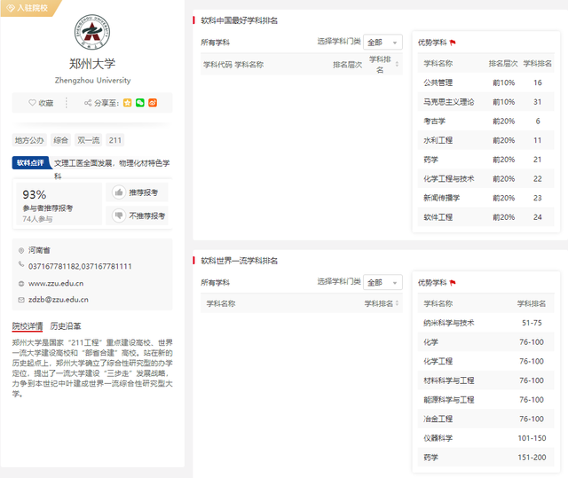Screen dimensions: 568x478
Task: Select 化学 row in world ranking
Action: pyautogui.click(x=485, y=341)
